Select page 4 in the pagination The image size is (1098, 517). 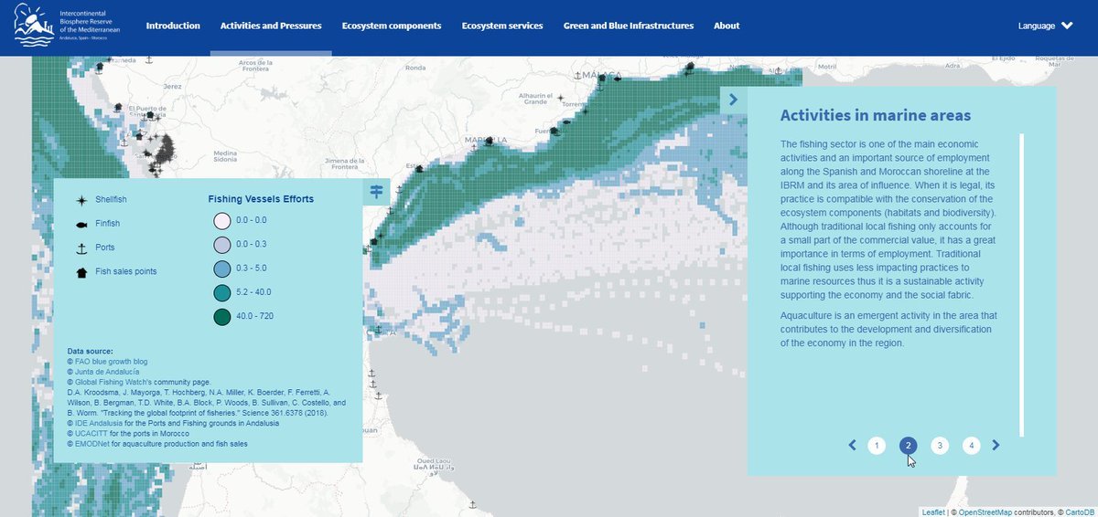click(971, 446)
